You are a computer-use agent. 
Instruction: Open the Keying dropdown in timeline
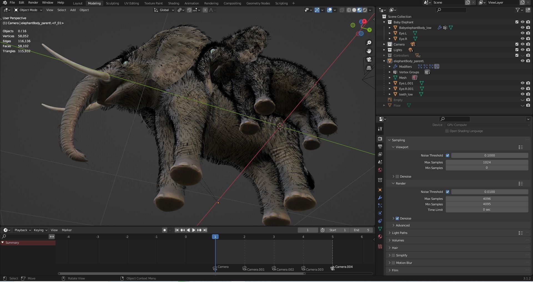click(40, 230)
